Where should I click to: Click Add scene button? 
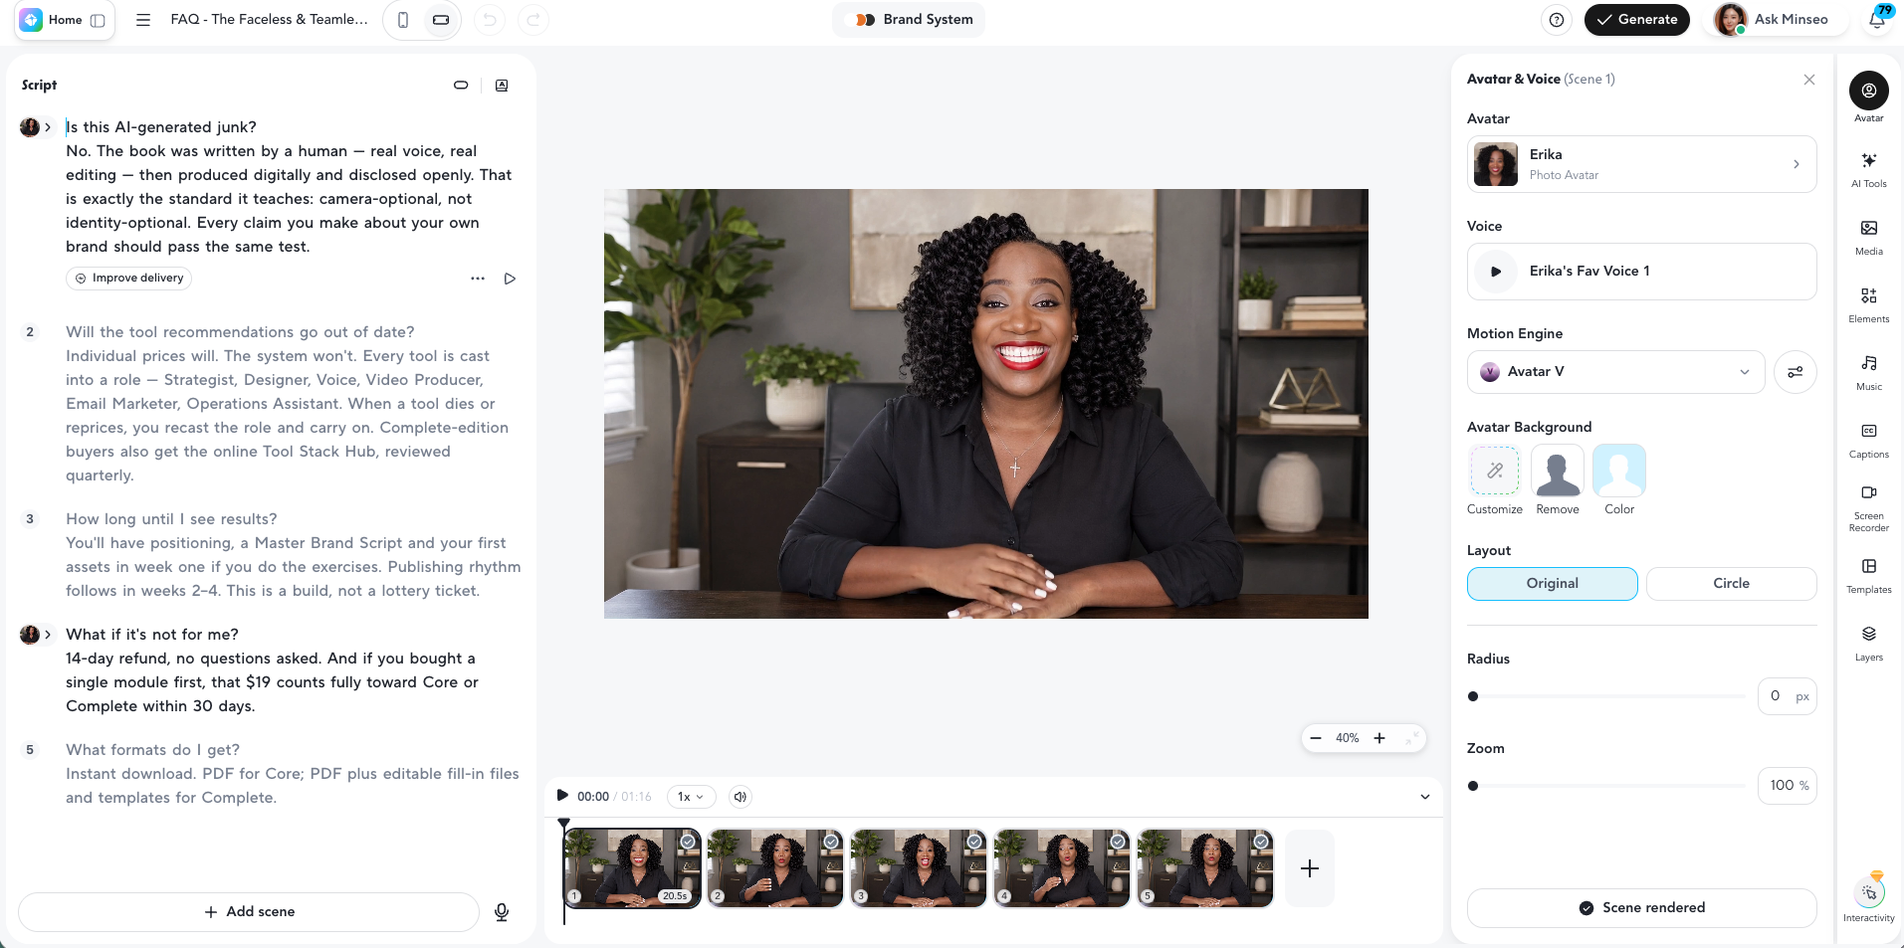(249, 912)
